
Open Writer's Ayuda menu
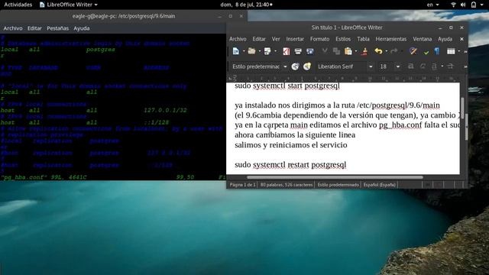click(445, 39)
